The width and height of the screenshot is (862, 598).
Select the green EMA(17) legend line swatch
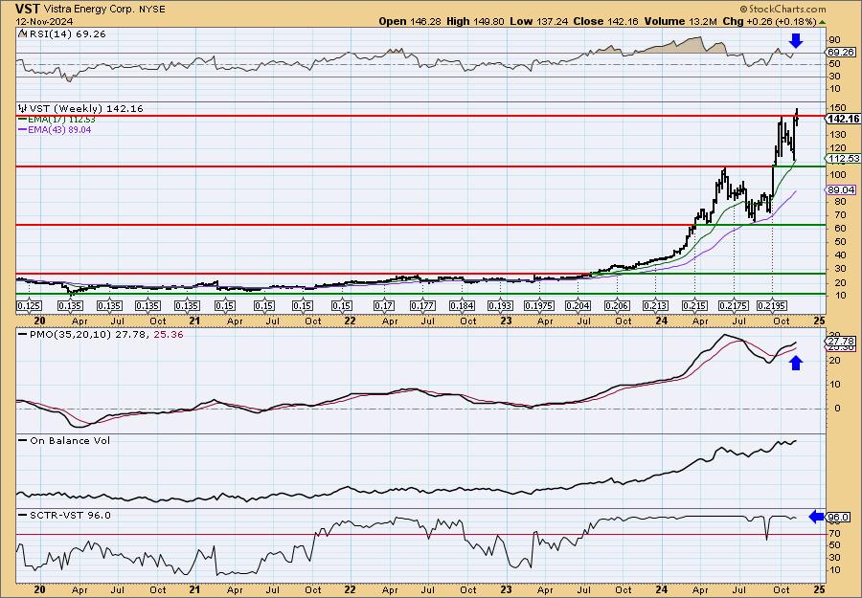coord(23,120)
